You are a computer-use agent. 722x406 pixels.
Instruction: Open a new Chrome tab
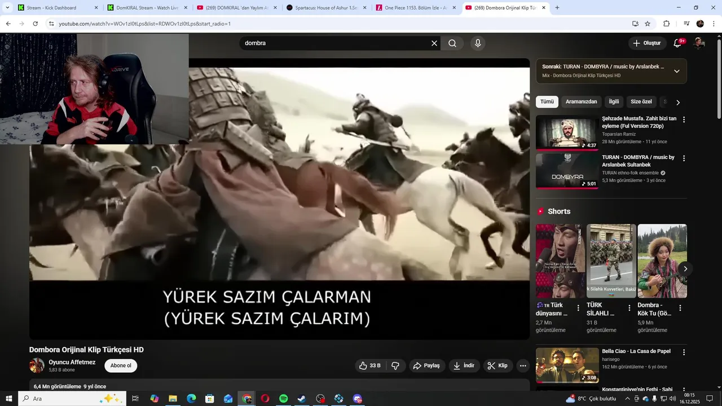click(x=557, y=8)
